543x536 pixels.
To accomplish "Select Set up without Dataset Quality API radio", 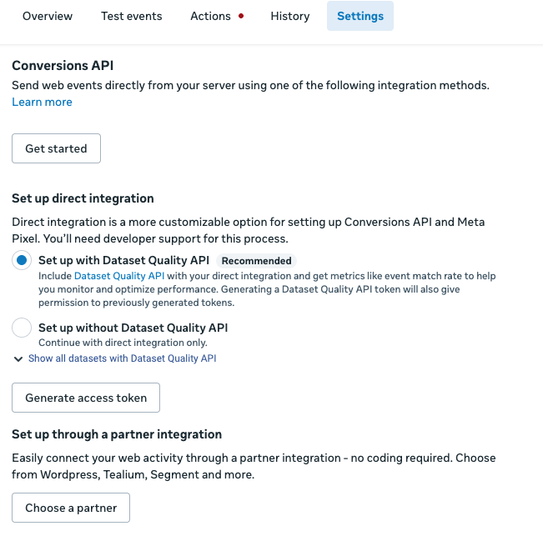I will pyautogui.click(x=22, y=328).
